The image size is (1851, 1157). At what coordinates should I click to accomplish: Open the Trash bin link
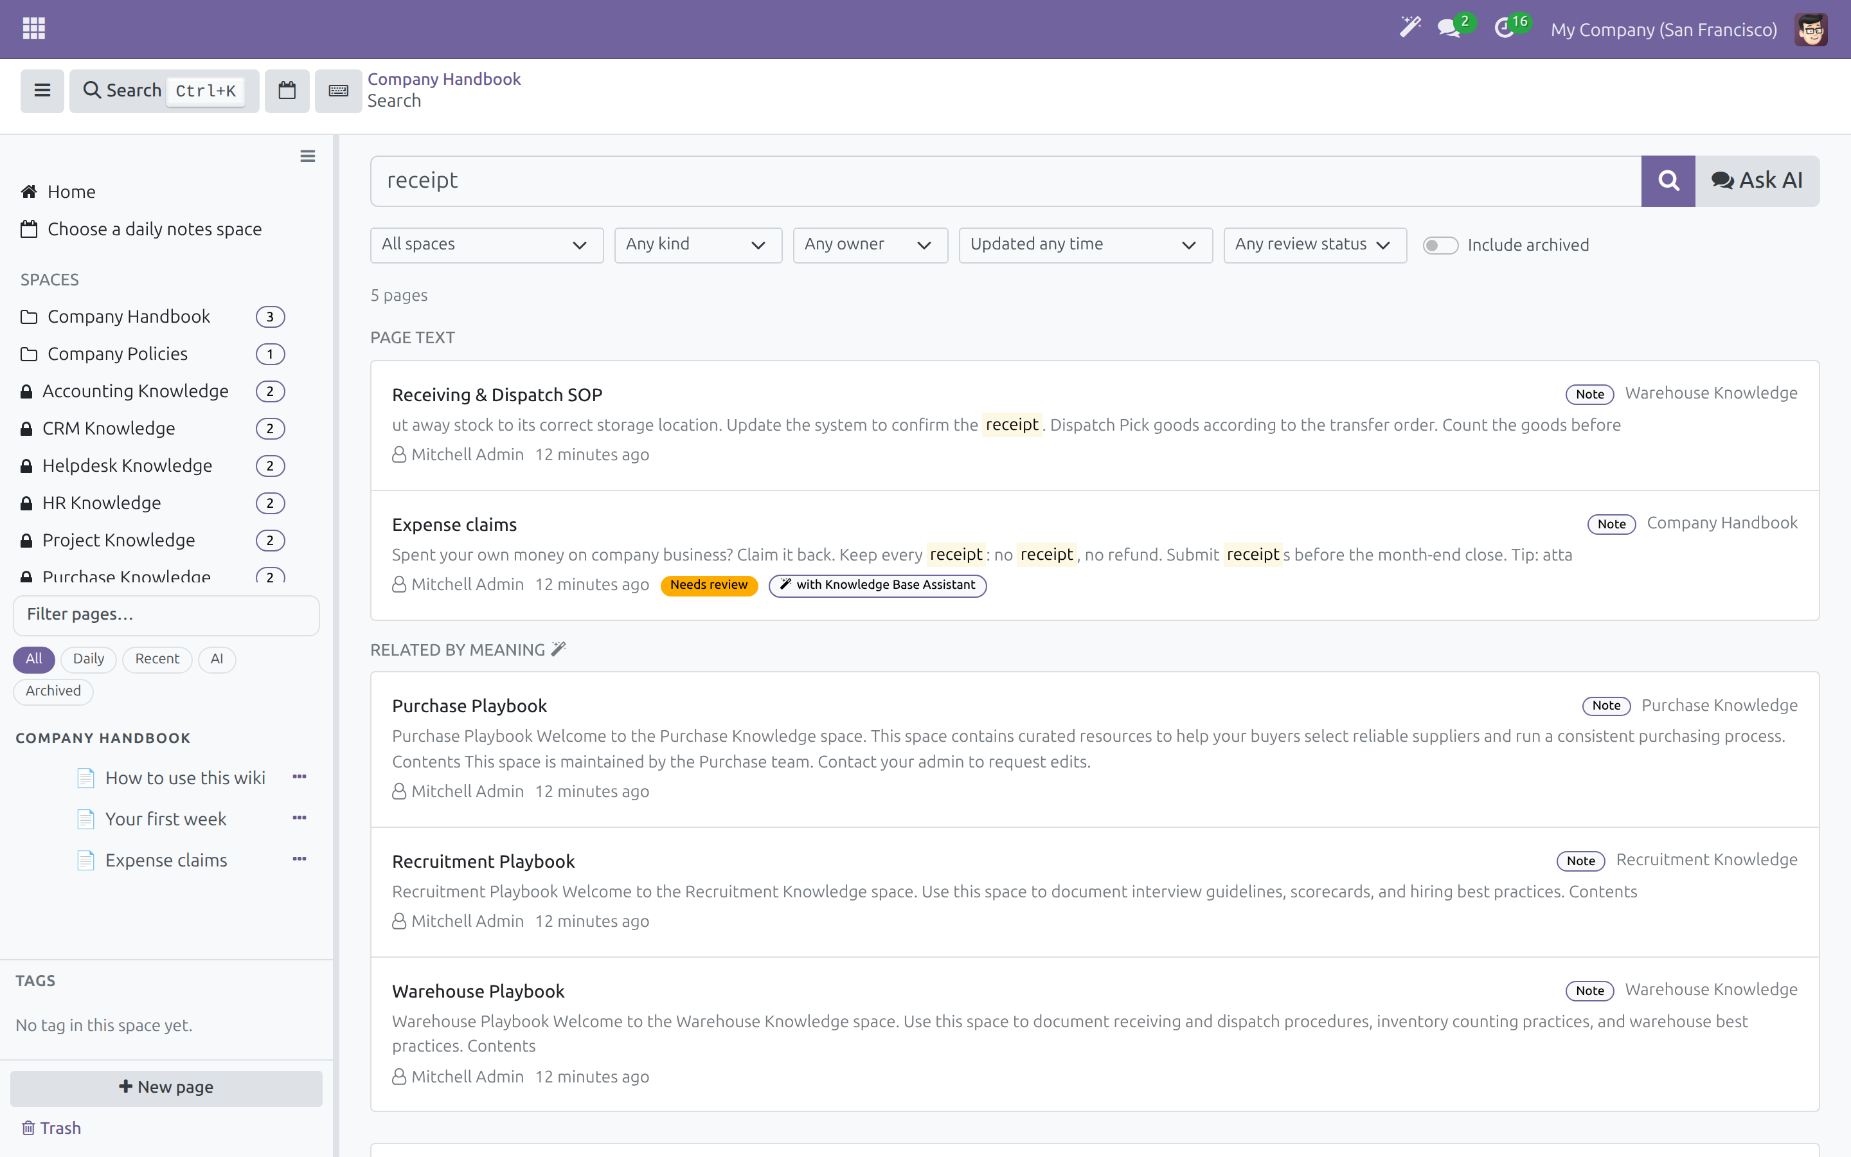51,1128
